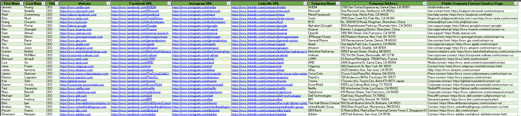Open the https://www.adobe.com website link
The width and height of the screenshot is (521, 116).
(x=75, y=114)
